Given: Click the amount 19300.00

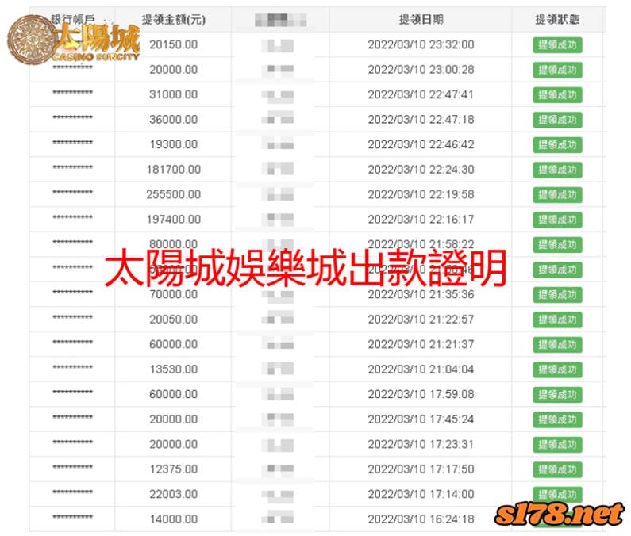Looking at the screenshot, I should (x=174, y=144).
